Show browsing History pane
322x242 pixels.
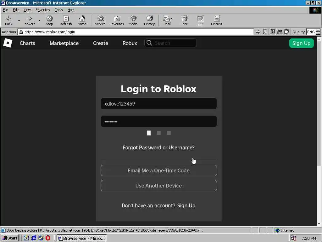(149, 20)
